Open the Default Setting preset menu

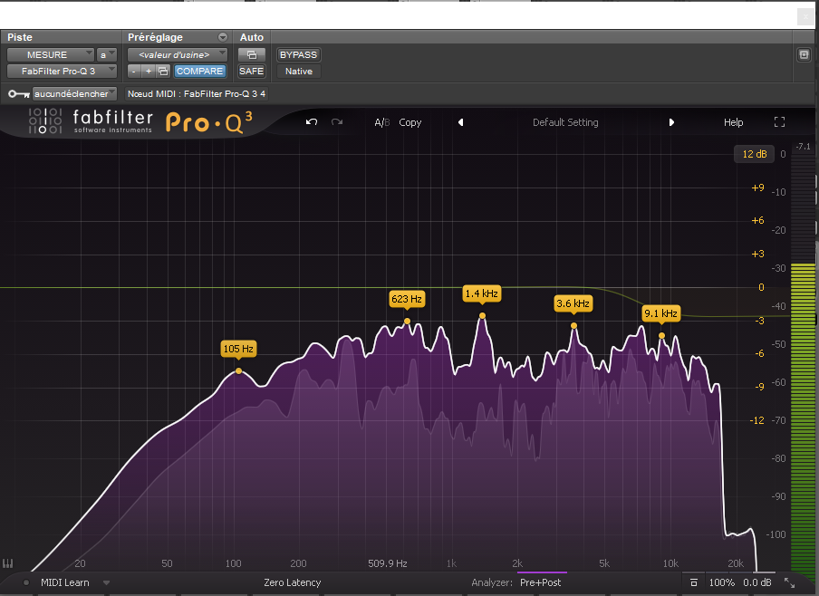coord(565,122)
